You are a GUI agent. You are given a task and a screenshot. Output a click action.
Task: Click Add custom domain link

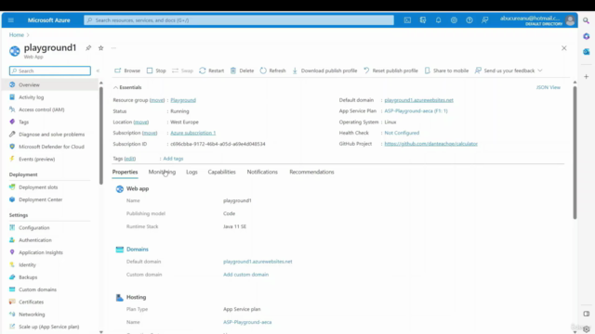tap(245, 275)
